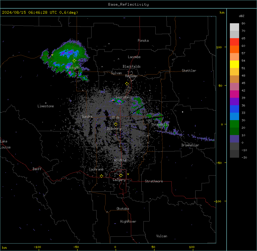Click the Innisfail label

124,97
